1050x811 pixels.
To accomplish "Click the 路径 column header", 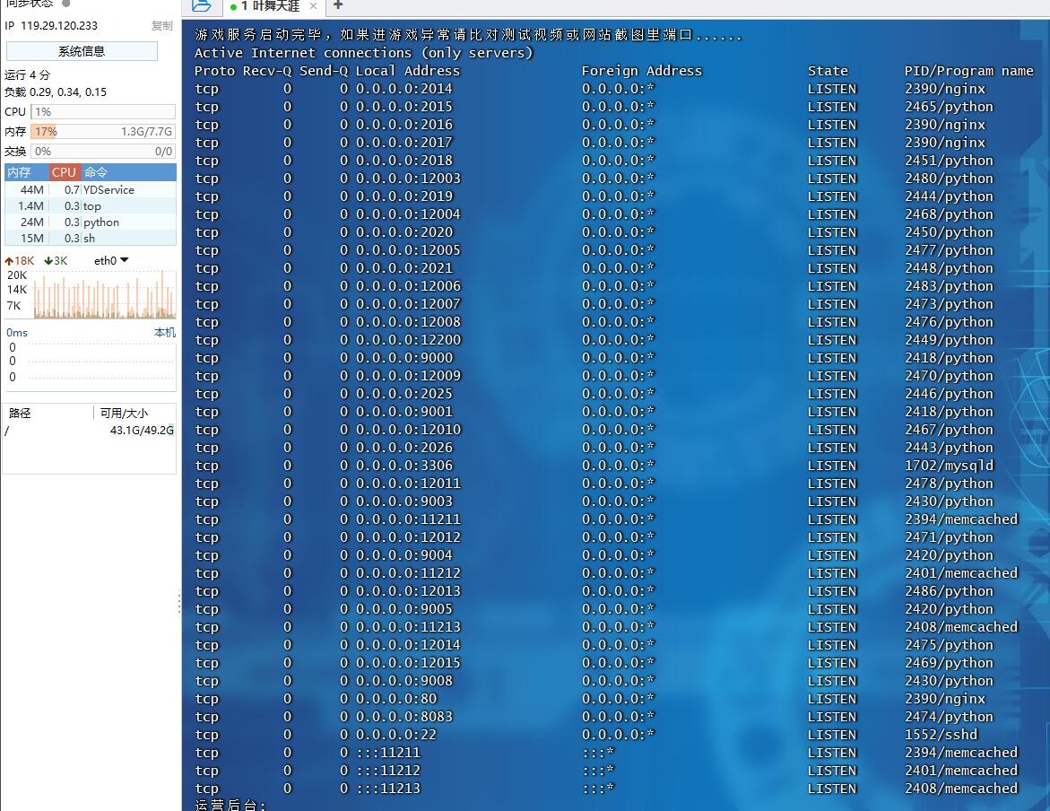I will [x=20, y=413].
